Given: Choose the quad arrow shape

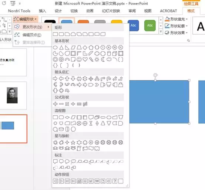Looking at the screenshot, I should pos(91,79).
